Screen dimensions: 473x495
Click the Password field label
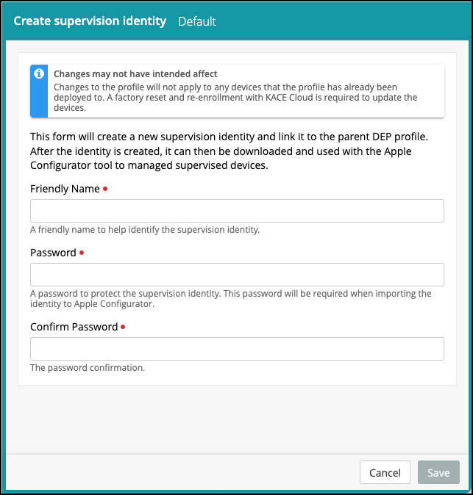pyautogui.click(x=53, y=253)
